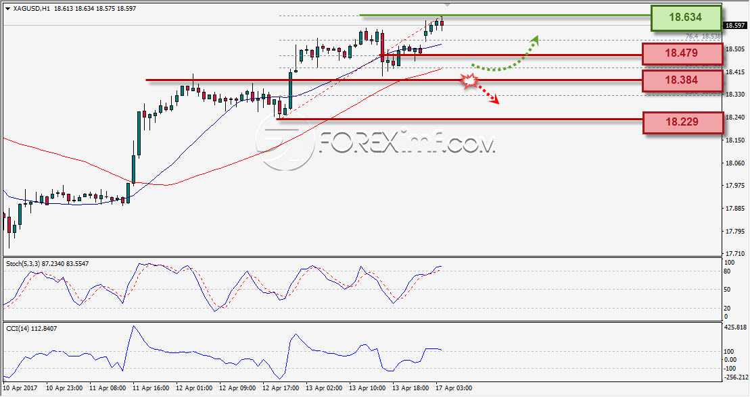Click the 17.710 price axis value

[x=735, y=254]
